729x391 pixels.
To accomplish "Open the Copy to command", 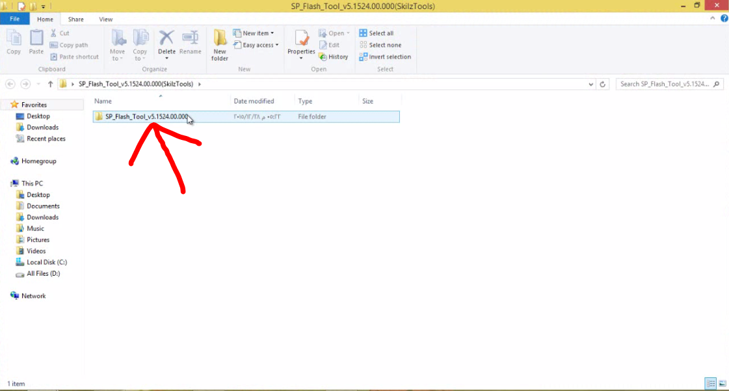I will [140, 45].
